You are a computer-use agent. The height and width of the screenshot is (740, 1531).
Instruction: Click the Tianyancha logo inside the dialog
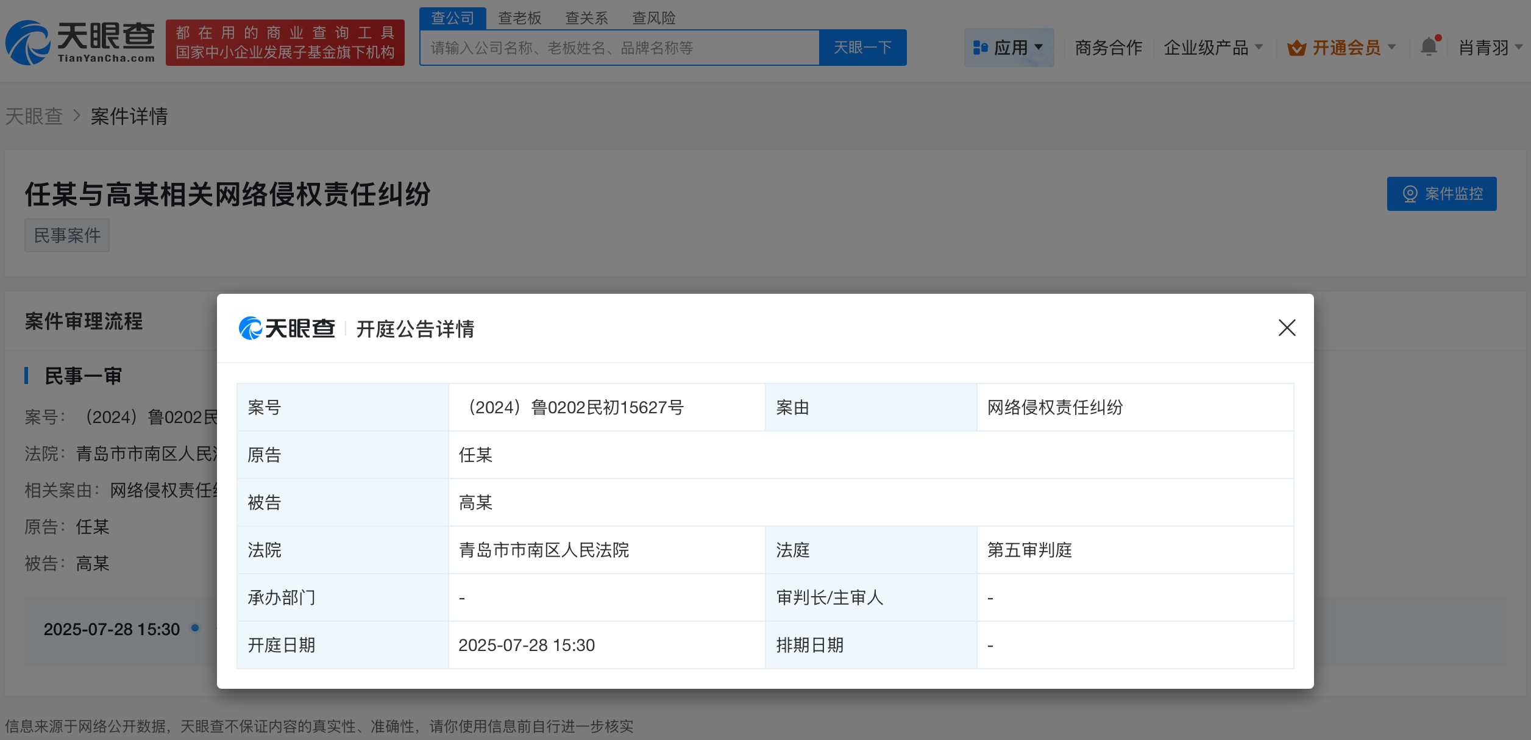point(286,328)
